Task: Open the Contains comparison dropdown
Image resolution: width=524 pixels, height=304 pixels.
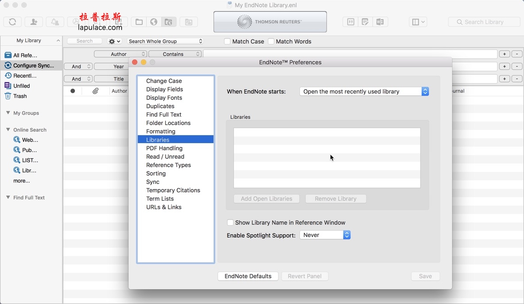Action: click(x=175, y=54)
